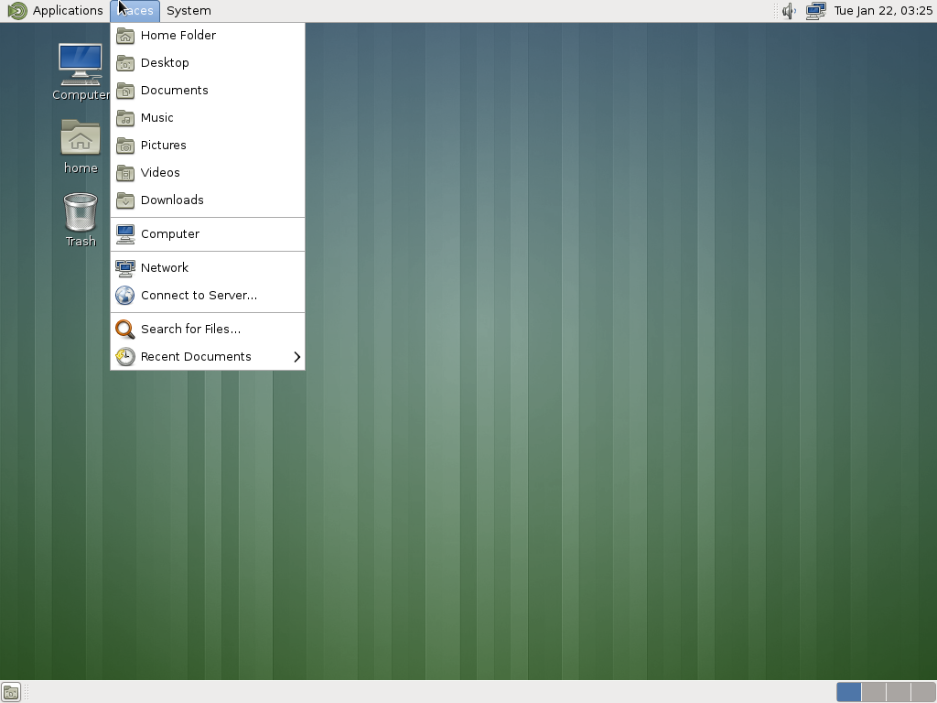The height and width of the screenshot is (703, 937).
Task: Click the network status icon near the clock
Action: point(813,11)
